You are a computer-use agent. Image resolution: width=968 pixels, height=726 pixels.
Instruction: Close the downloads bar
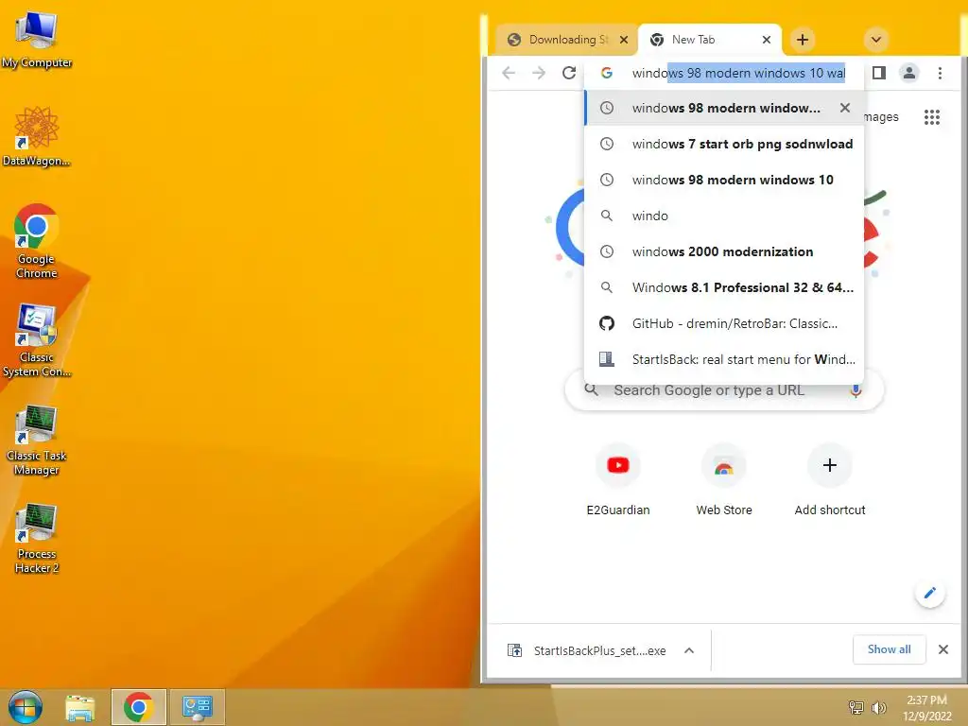coord(943,649)
